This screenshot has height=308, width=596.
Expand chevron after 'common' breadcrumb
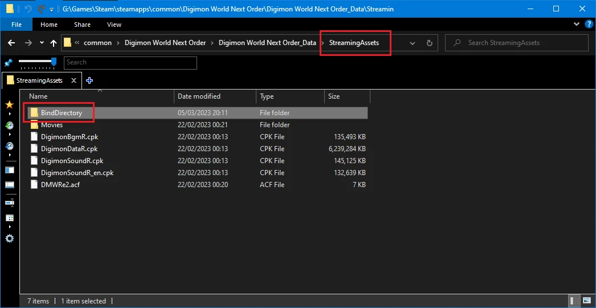pos(118,43)
